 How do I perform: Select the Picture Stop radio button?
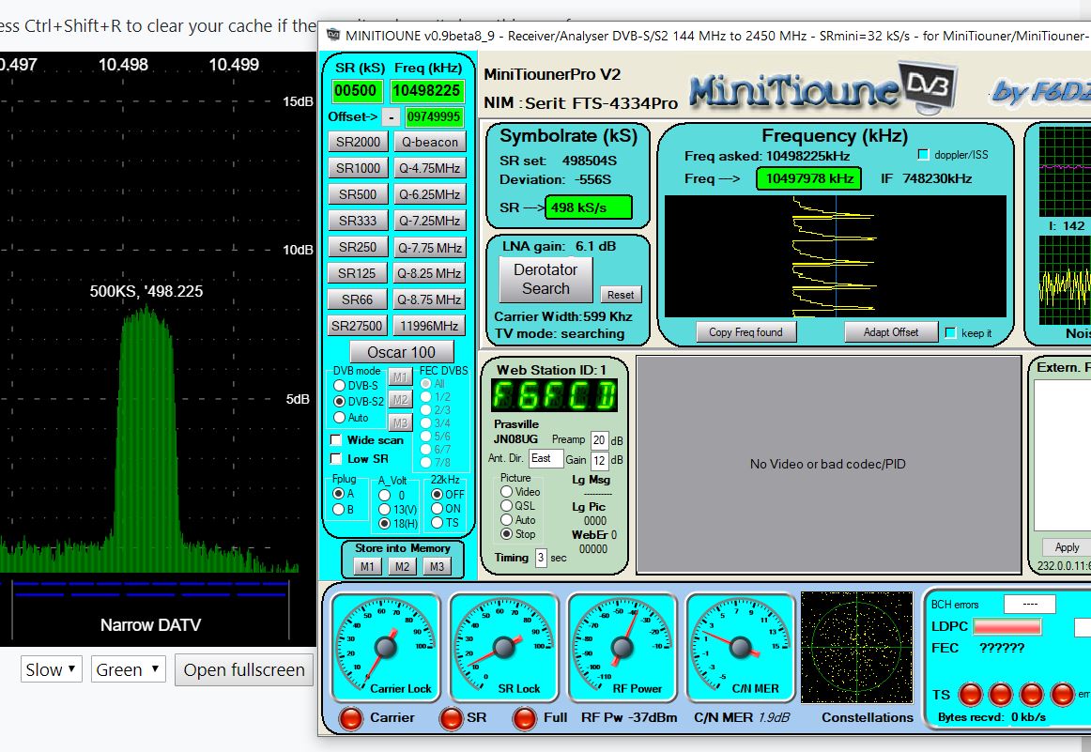tap(507, 533)
